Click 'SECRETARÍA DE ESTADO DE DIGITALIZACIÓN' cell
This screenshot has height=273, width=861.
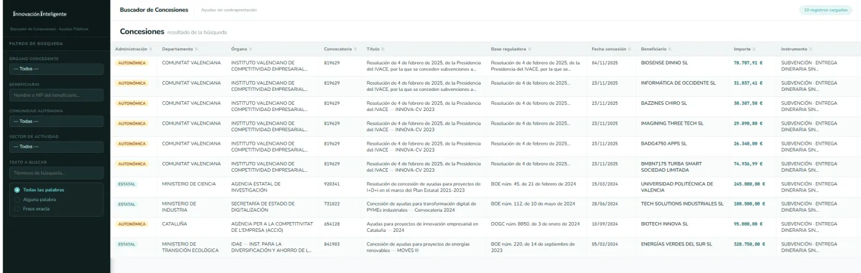point(263,207)
